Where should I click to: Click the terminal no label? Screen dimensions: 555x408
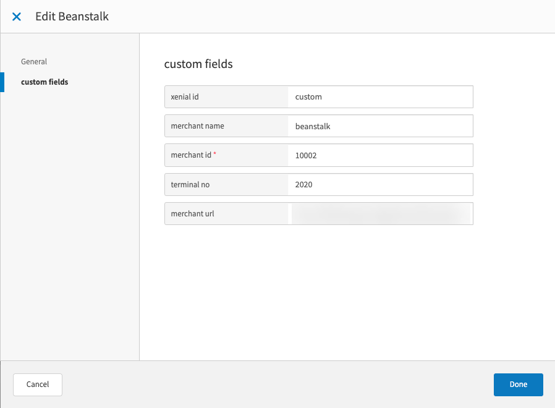190,184
